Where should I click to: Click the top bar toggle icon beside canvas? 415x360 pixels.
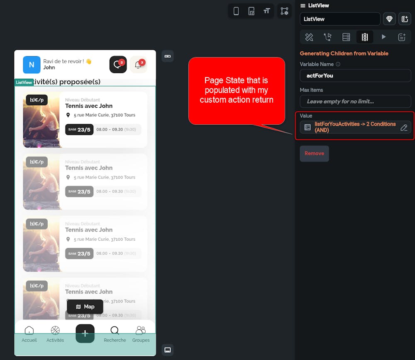(168, 56)
